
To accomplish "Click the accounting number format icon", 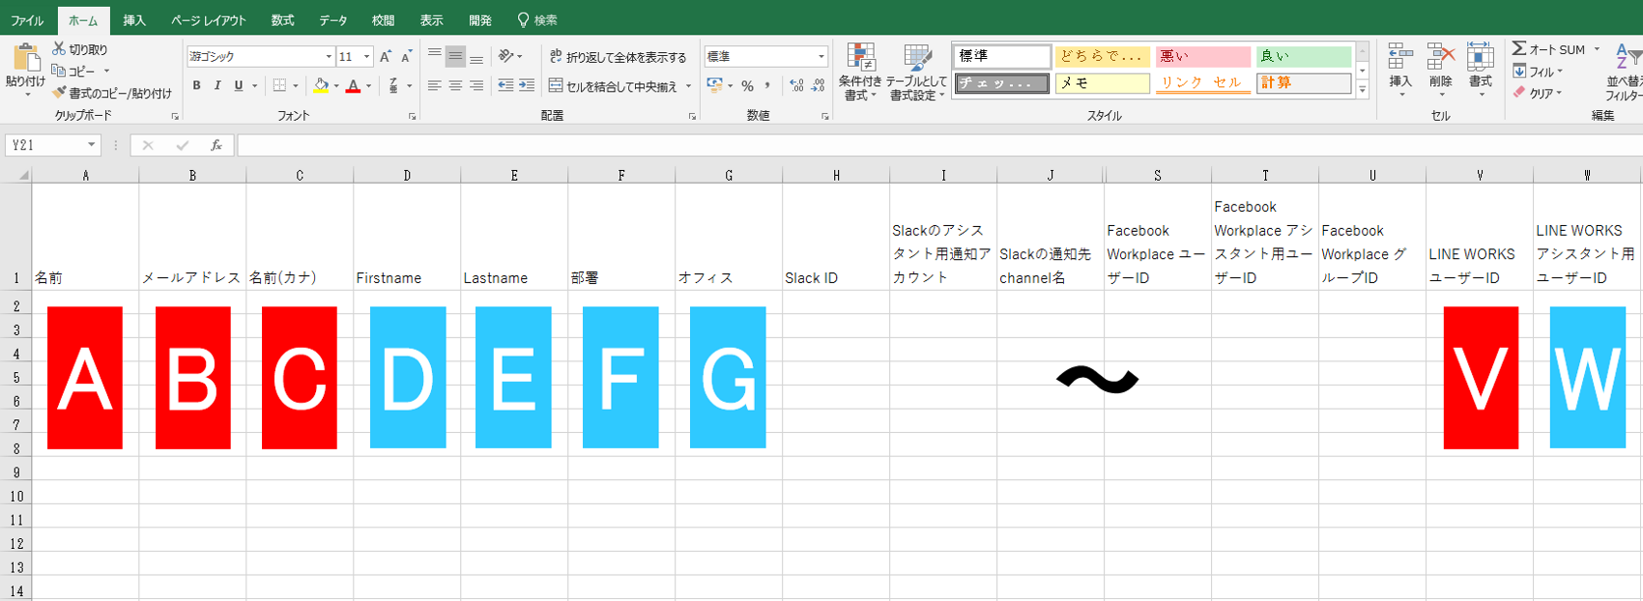I will tap(715, 85).
